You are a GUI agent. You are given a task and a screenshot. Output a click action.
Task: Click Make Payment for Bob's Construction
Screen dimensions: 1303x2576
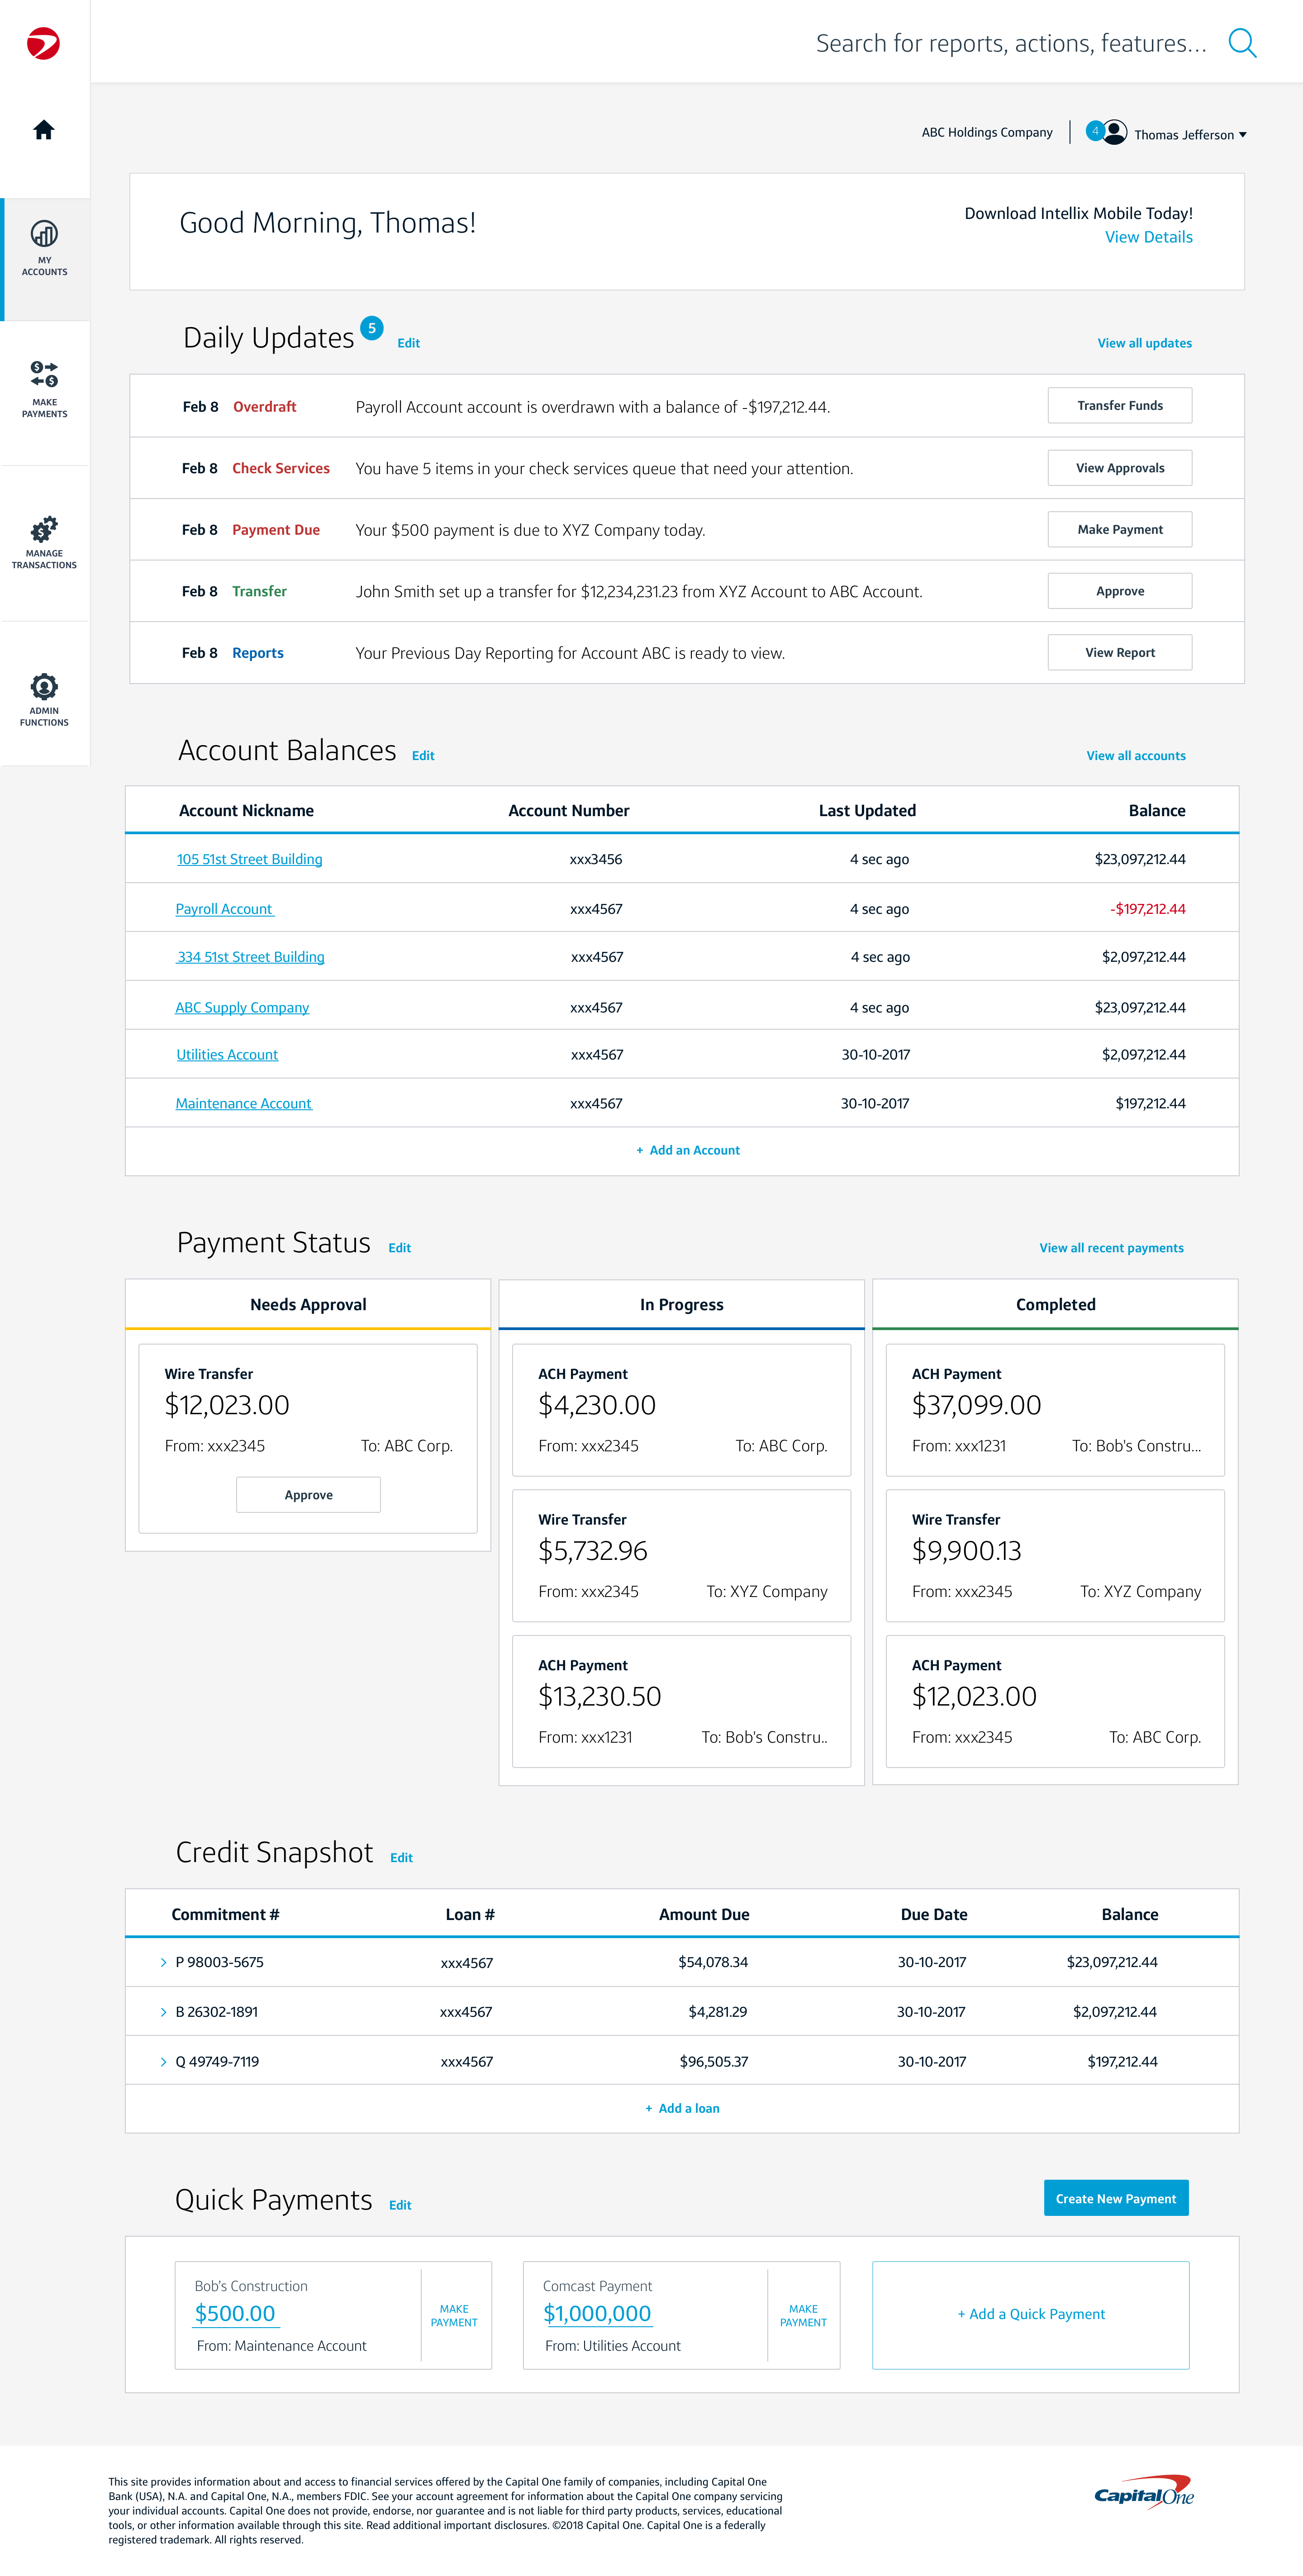tap(454, 2315)
